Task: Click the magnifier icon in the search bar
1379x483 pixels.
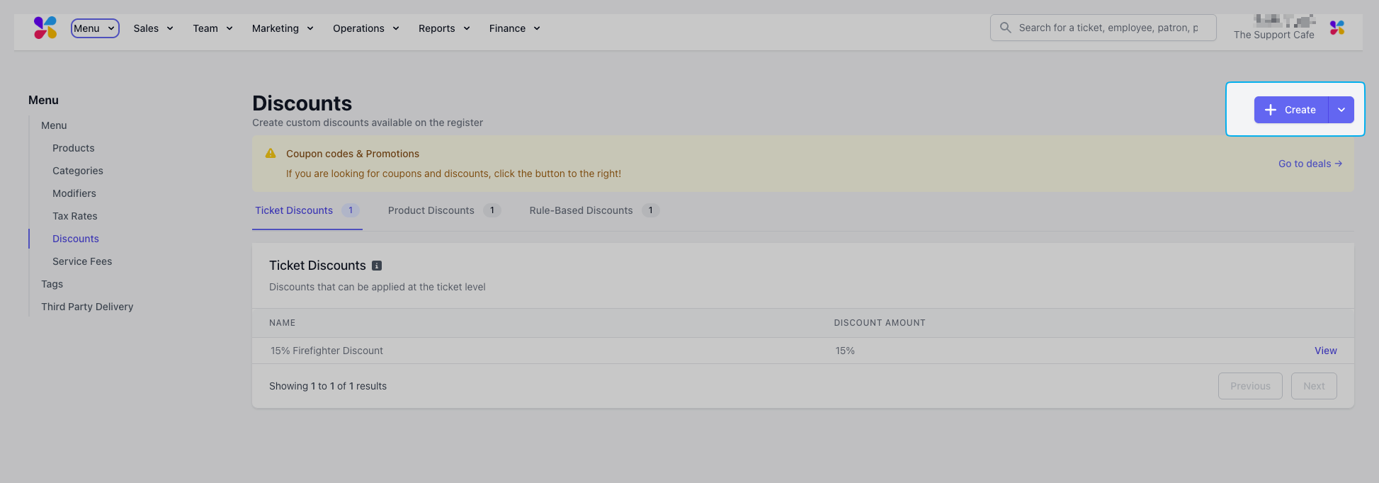Action: point(1005,28)
